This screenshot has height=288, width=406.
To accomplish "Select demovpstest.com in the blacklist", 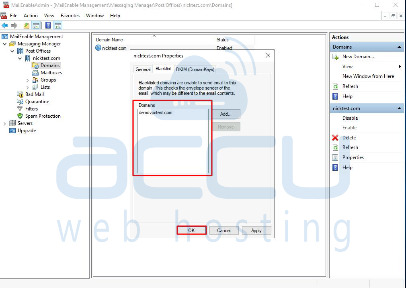I will (x=155, y=112).
